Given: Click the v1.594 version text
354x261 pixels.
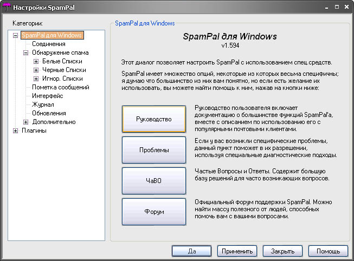Looking at the screenshot, I should (230, 45).
